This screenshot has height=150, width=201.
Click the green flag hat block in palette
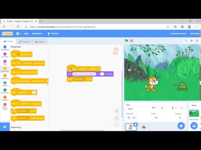tap(22, 54)
